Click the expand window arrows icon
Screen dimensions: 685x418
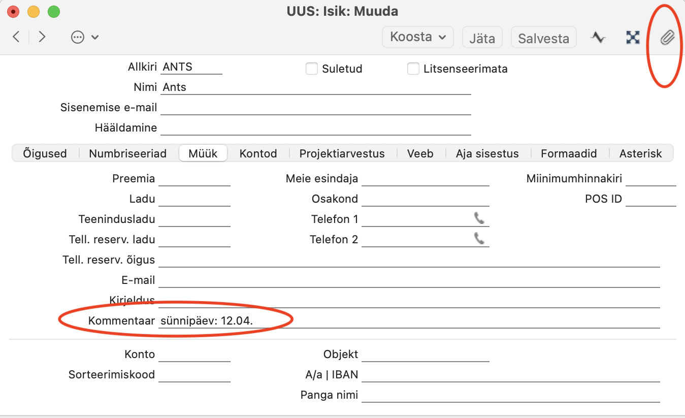[633, 37]
